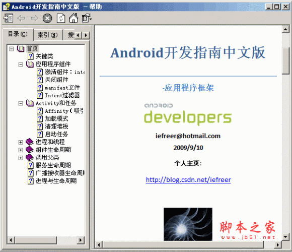Click the open book icon beside 应用程序组件

click(30, 64)
